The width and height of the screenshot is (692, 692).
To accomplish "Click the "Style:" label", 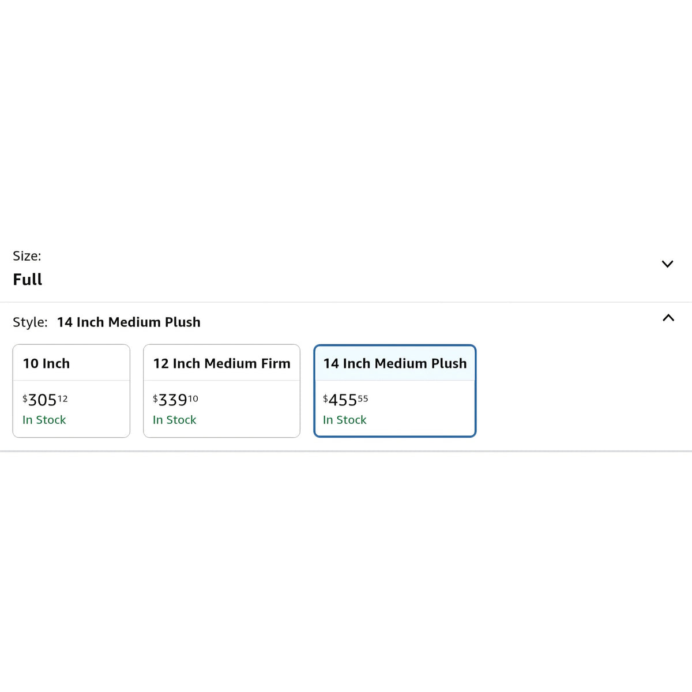I will (x=30, y=322).
